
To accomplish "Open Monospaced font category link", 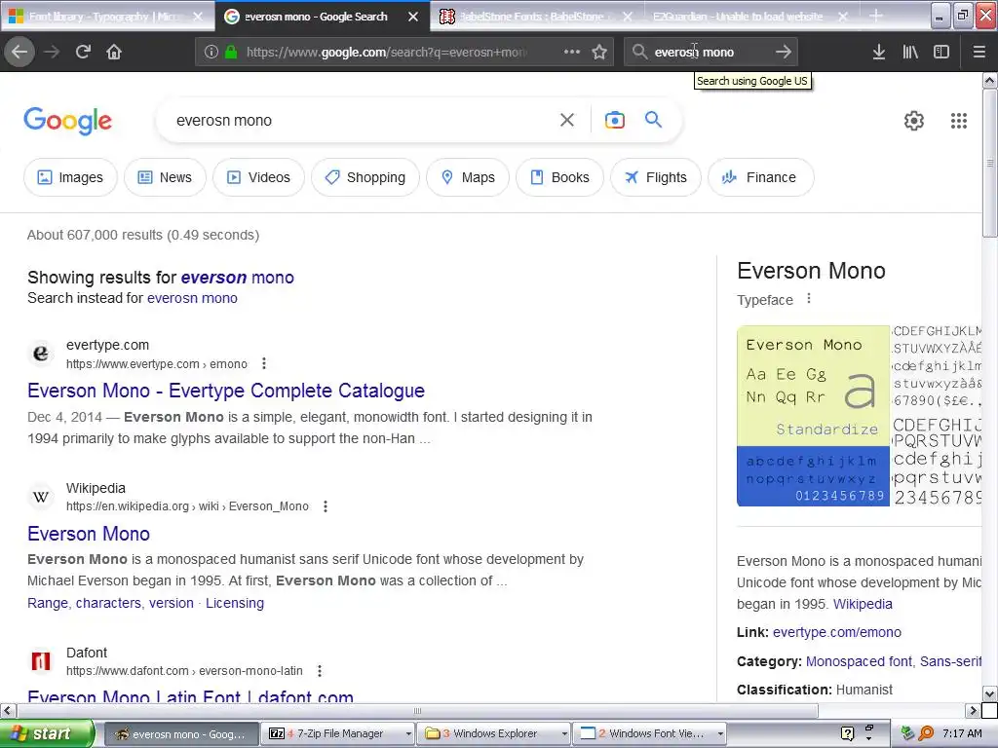I will point(859,661).
